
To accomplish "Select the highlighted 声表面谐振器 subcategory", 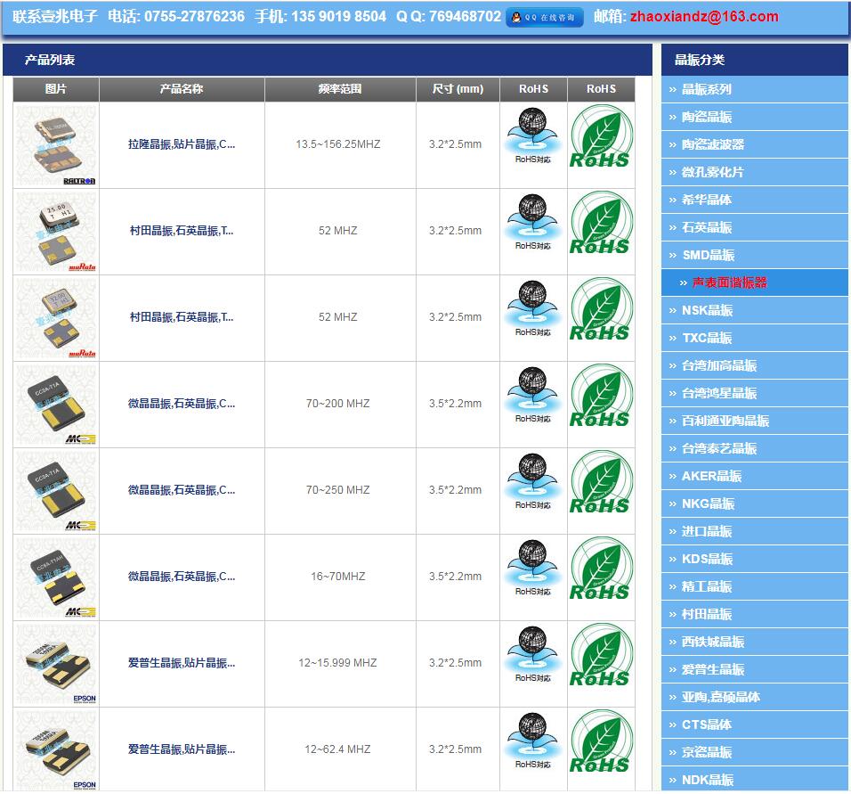I will click(x=729, y=282).
